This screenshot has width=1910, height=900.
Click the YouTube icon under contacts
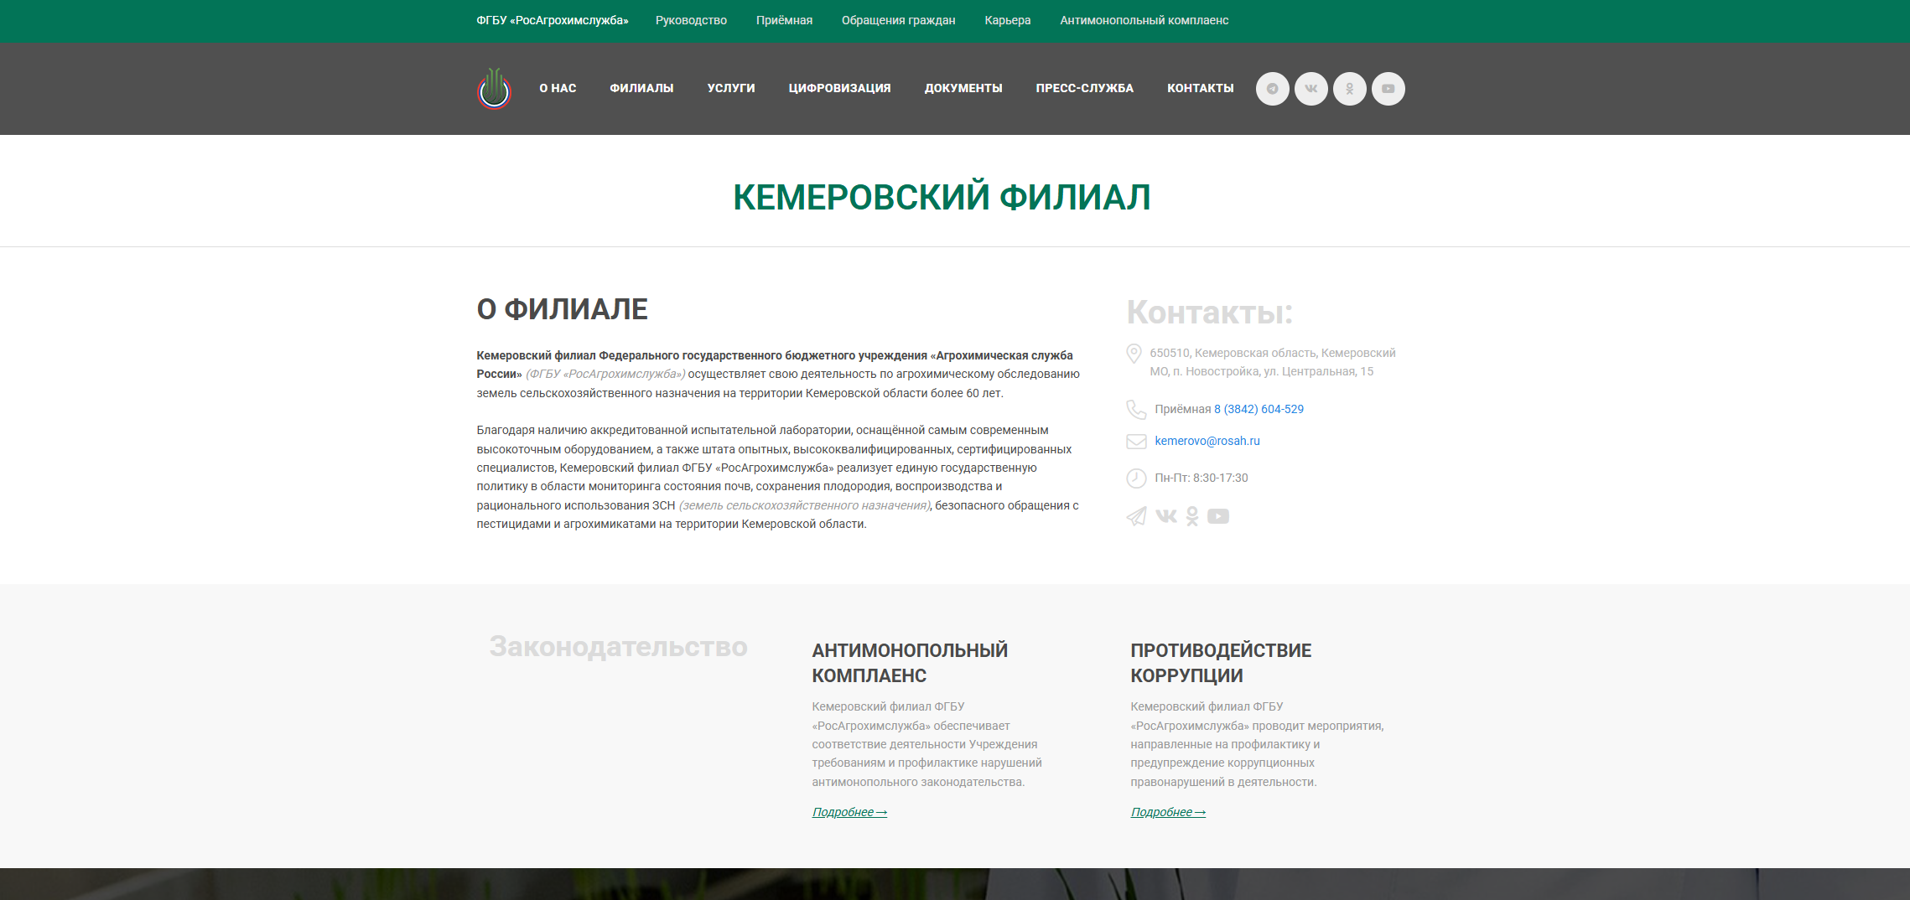pyautogui.click(x=1218, y=516)
